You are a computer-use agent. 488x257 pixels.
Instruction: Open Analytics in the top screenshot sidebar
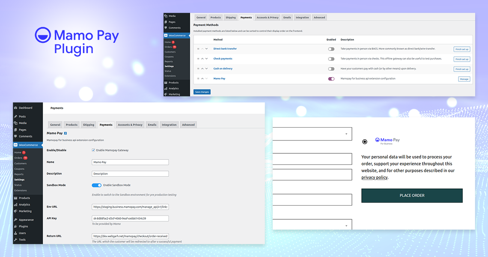pos(173,89)
